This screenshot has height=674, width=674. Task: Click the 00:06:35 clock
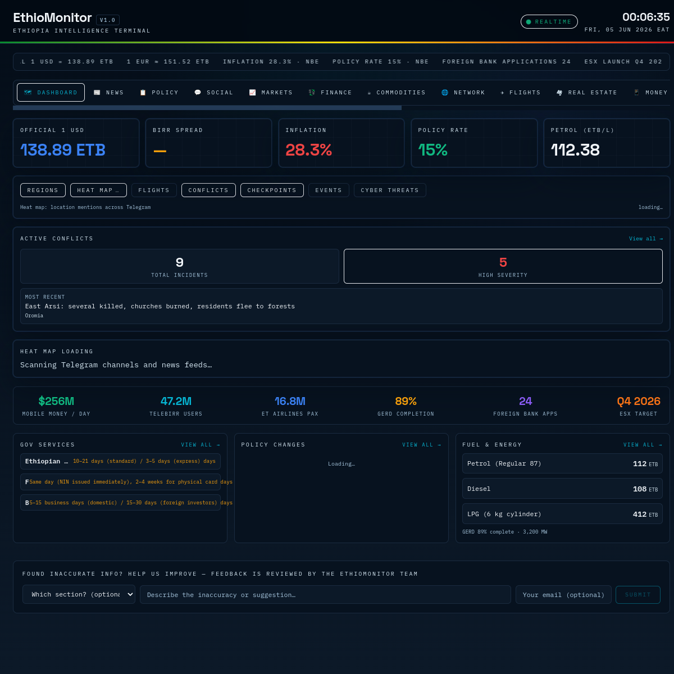tap(646, 17)
